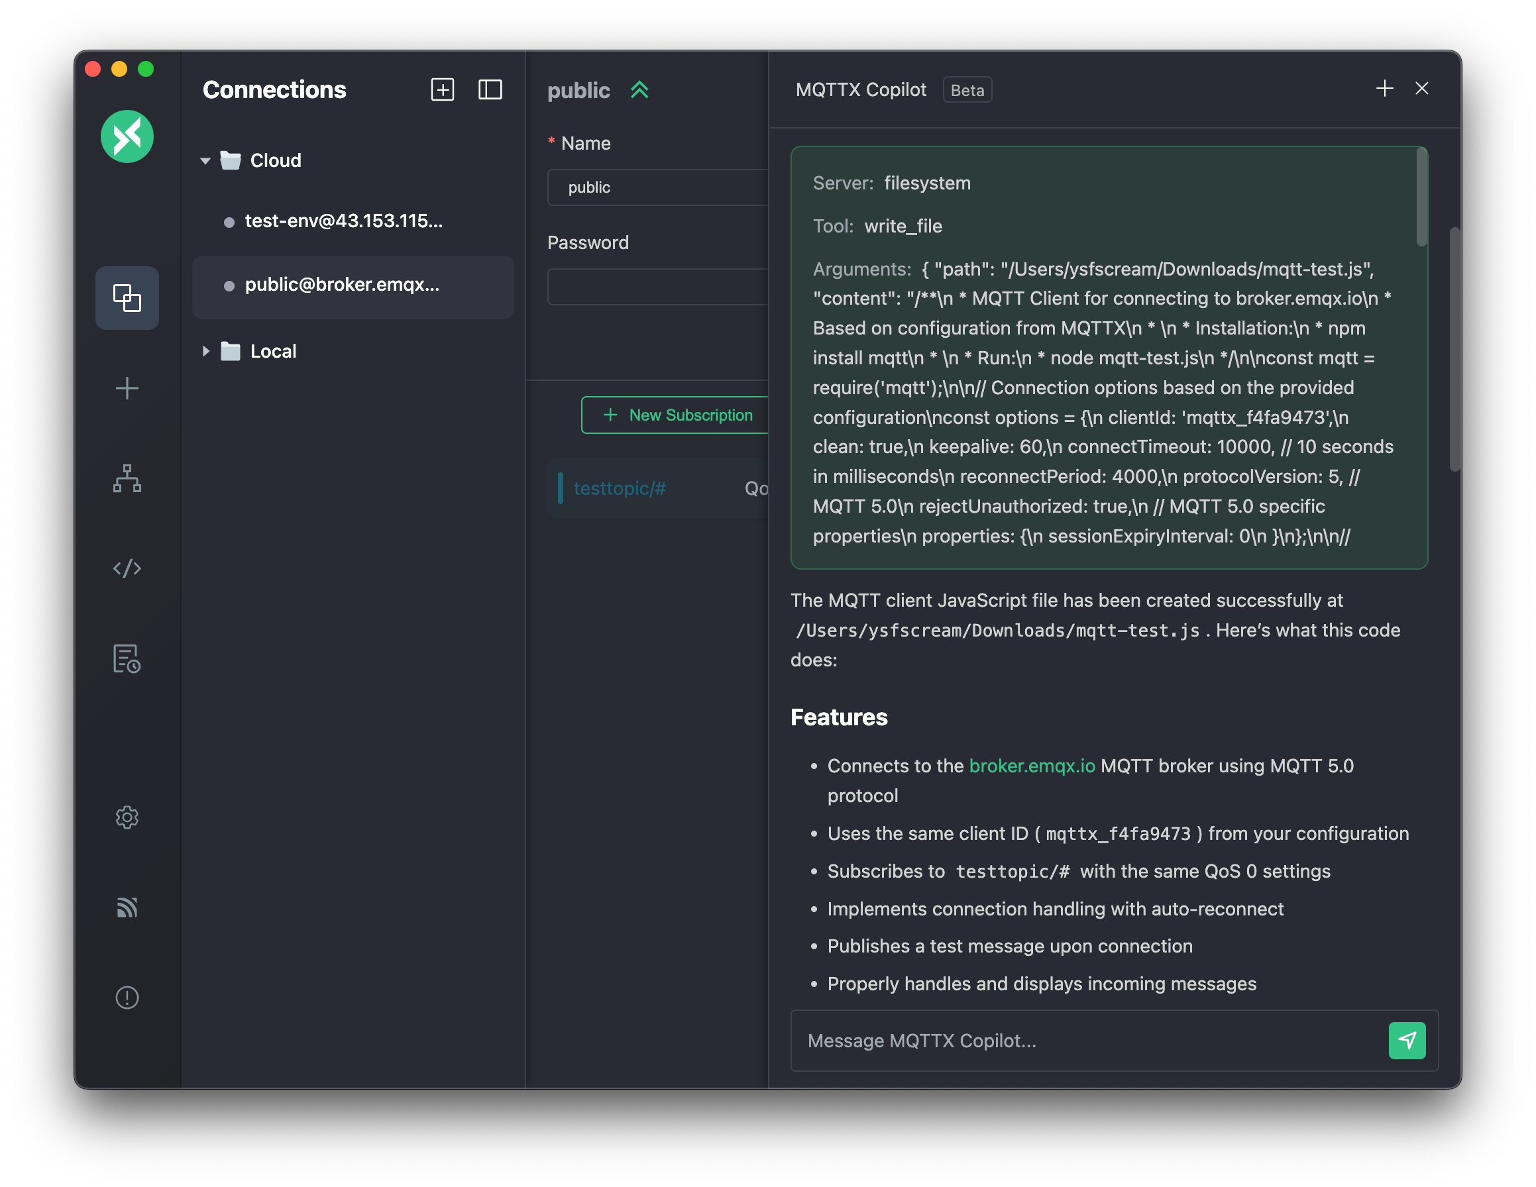Open the Script code icon in sidebar

tap(127, 568)
